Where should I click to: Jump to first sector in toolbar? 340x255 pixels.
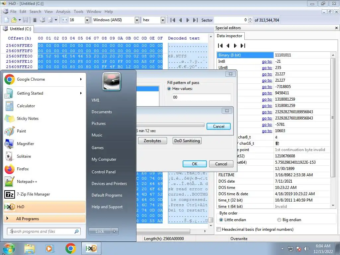[x=173, y=20]
